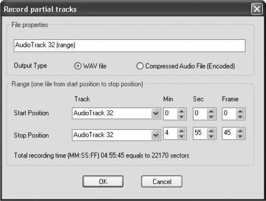Screen dimensions: 266x201
Task: Increase Start Position Min value
Action: click(181, 111)
